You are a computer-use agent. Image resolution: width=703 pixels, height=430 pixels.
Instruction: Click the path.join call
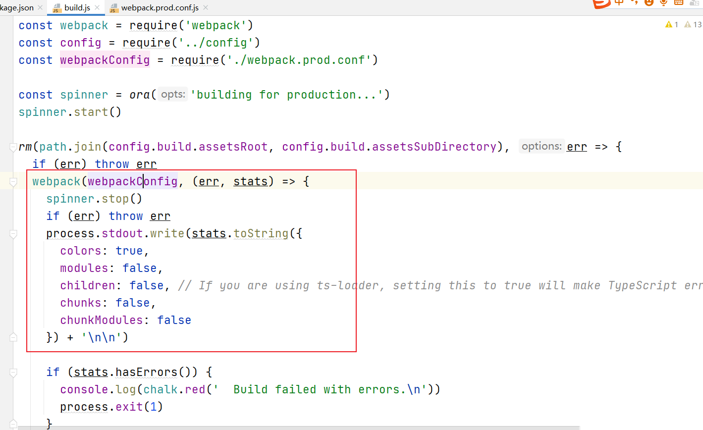(70, 147)
